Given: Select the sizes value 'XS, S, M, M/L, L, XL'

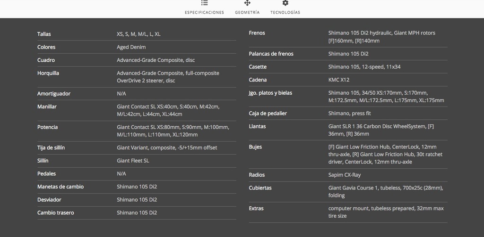Looking at the screenshot, I should pyautogui.click(x=138, y=34).
